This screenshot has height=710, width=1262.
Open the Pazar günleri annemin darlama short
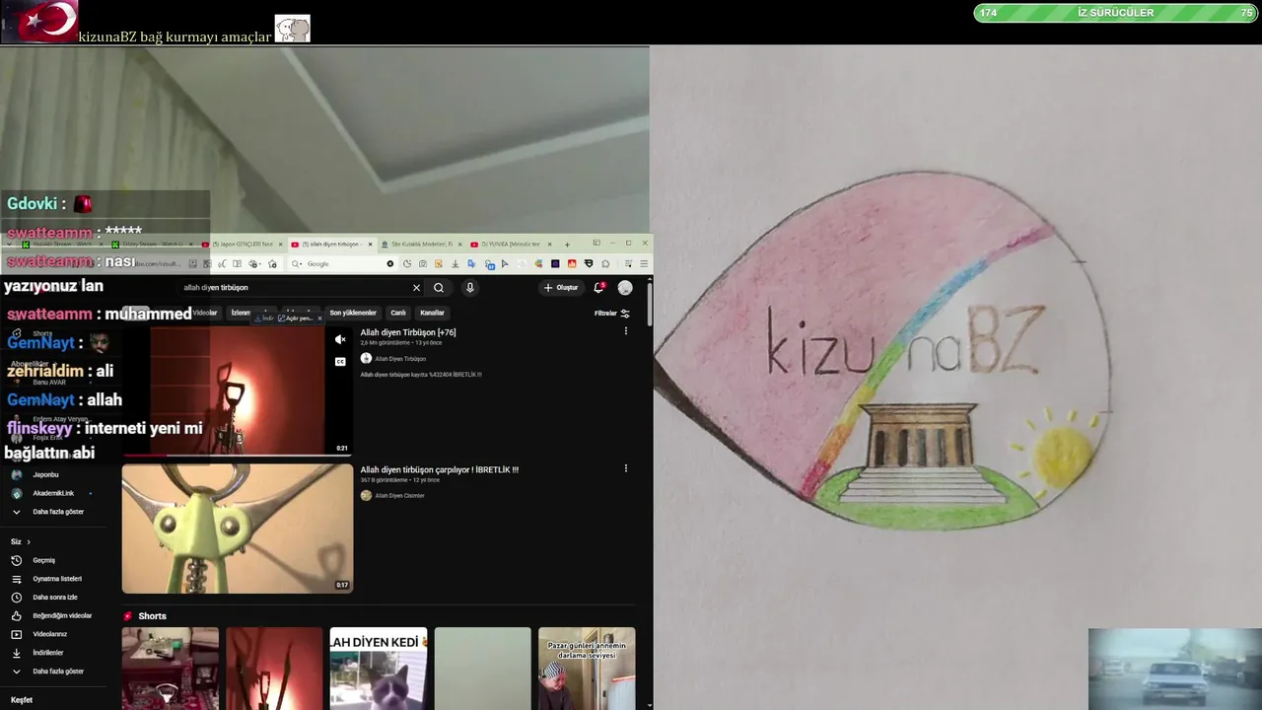(587, 669)
